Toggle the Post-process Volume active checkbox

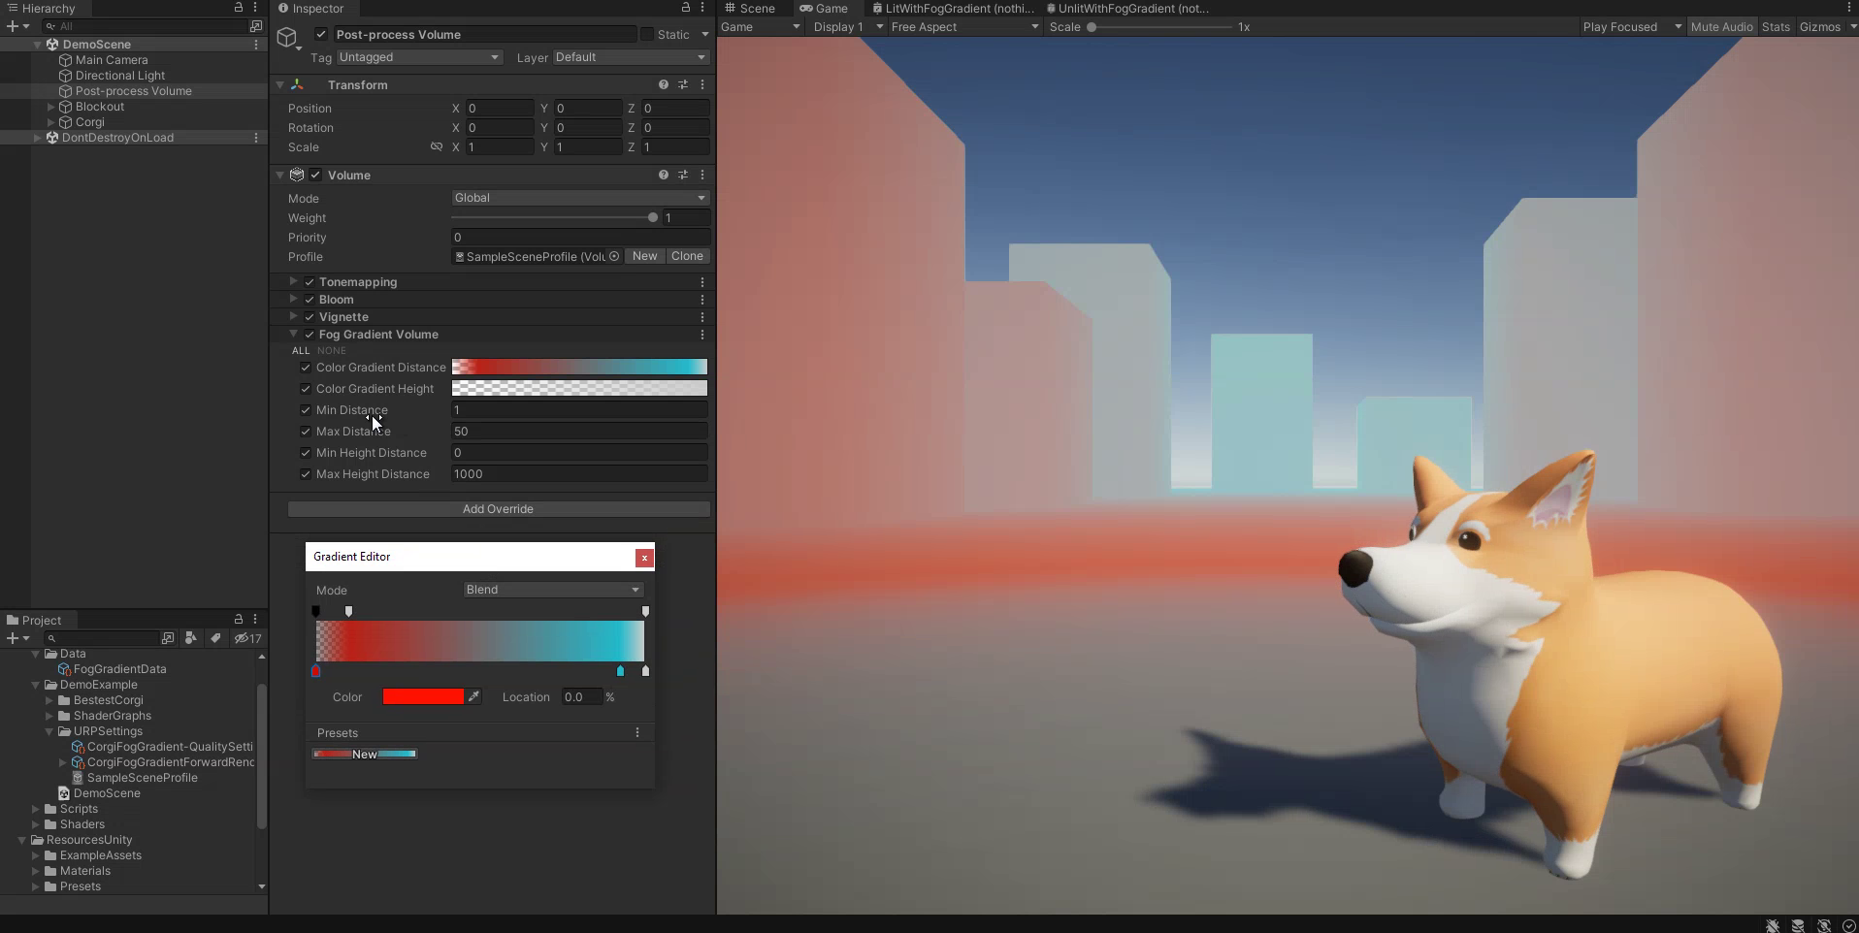pyautogui.click(x=321, y=35)
